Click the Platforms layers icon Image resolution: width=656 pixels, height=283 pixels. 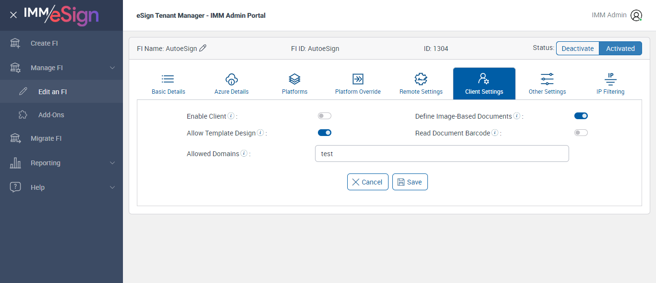click(294, 79)
